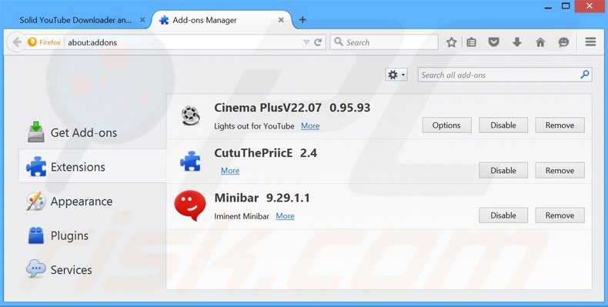Open a new tab with plus button
This screenshot has height=307, width=608.
point(302,20)
